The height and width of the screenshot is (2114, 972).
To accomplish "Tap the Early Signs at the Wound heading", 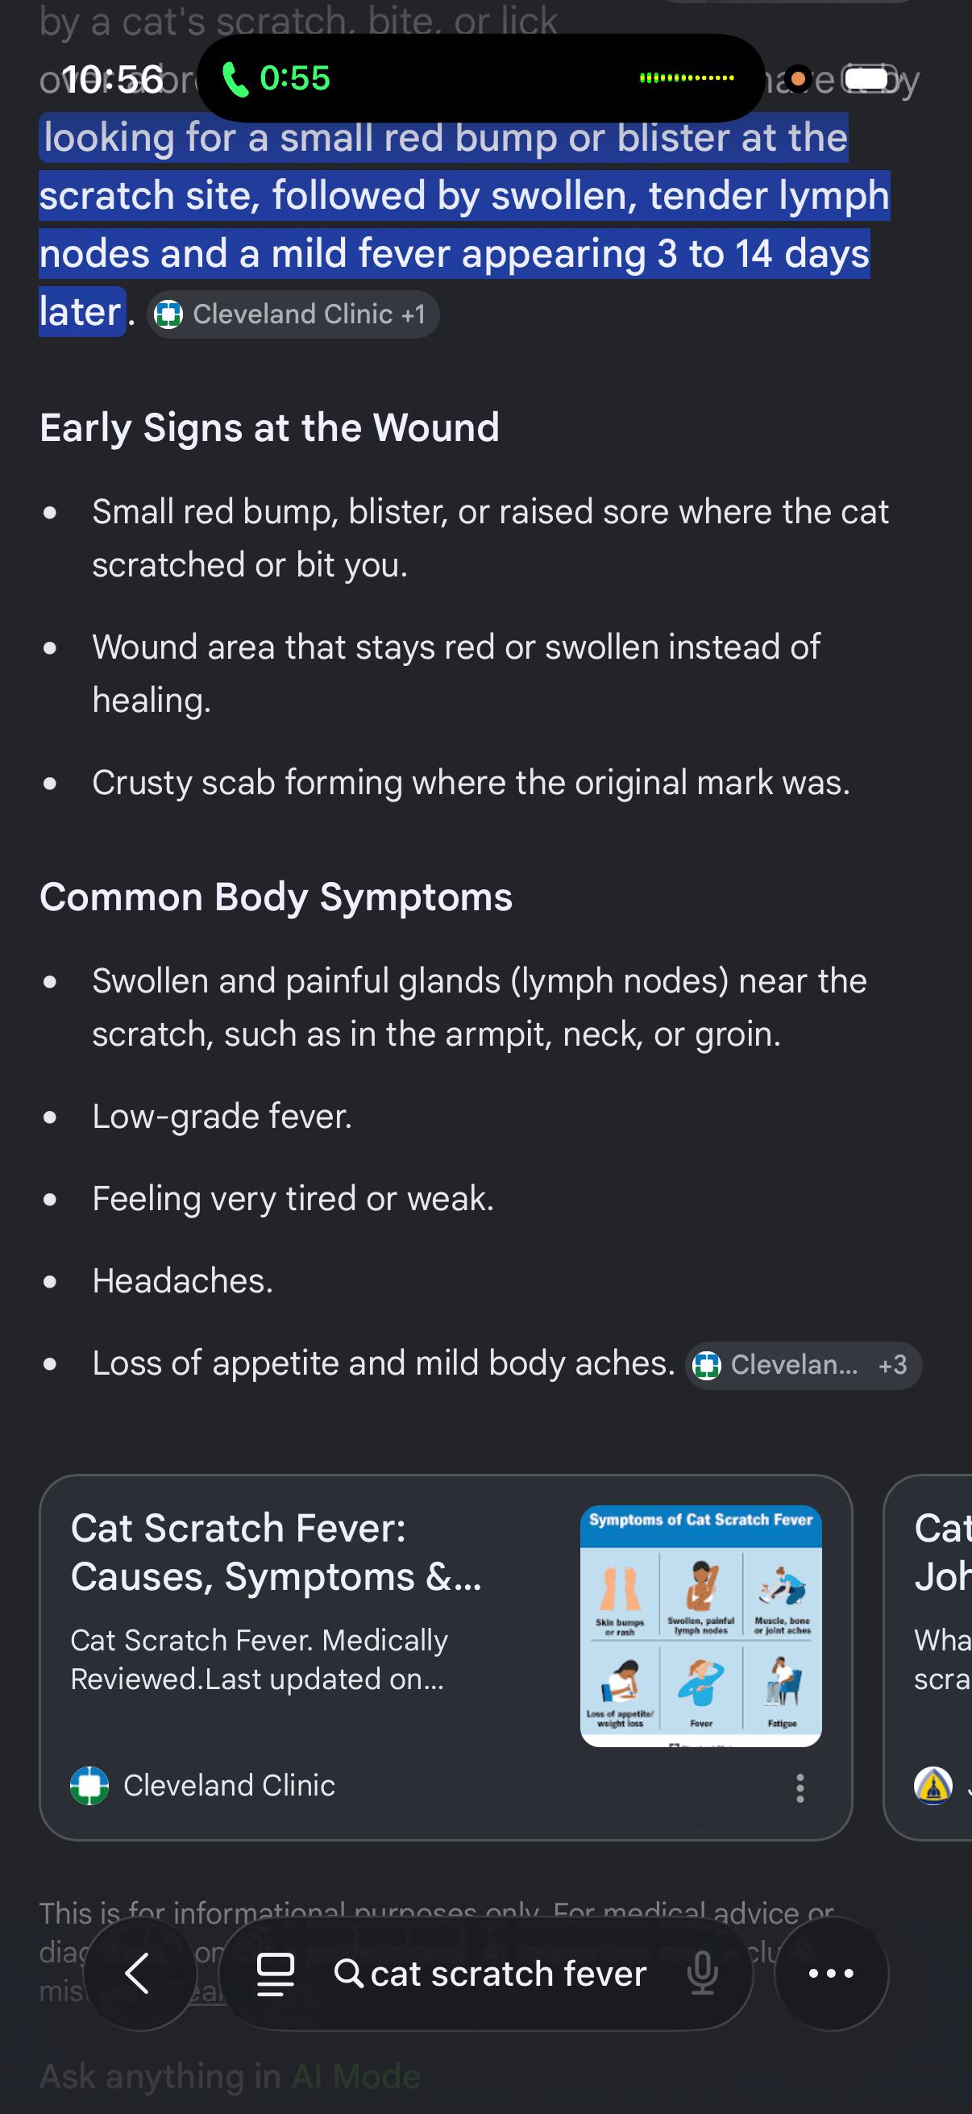I will click(269, 427).
